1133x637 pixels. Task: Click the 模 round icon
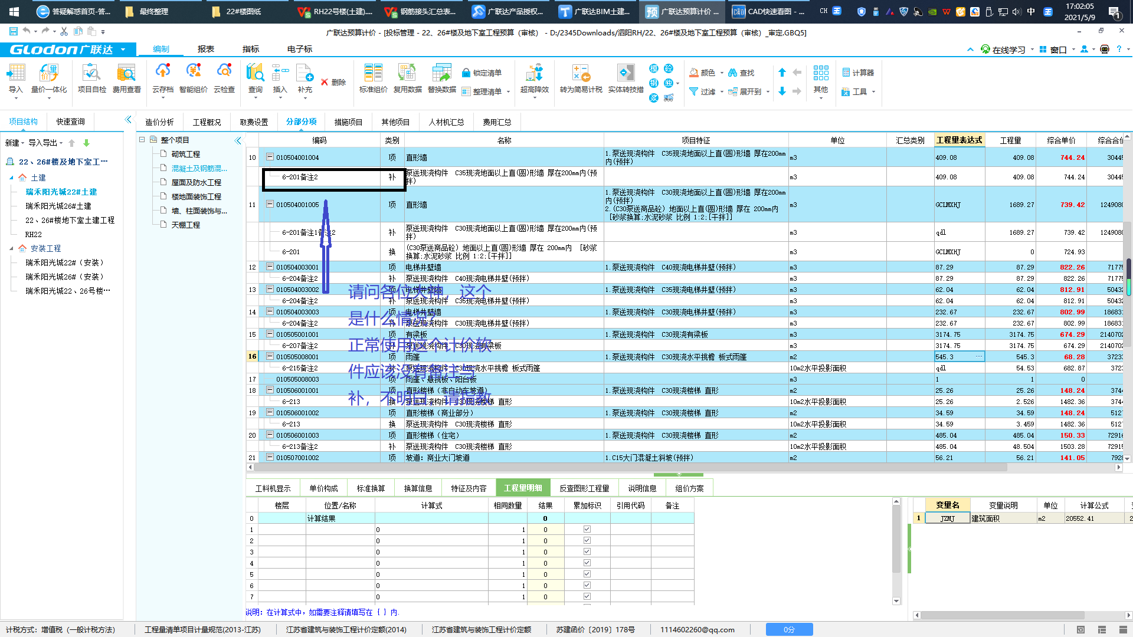pos(654,68)
